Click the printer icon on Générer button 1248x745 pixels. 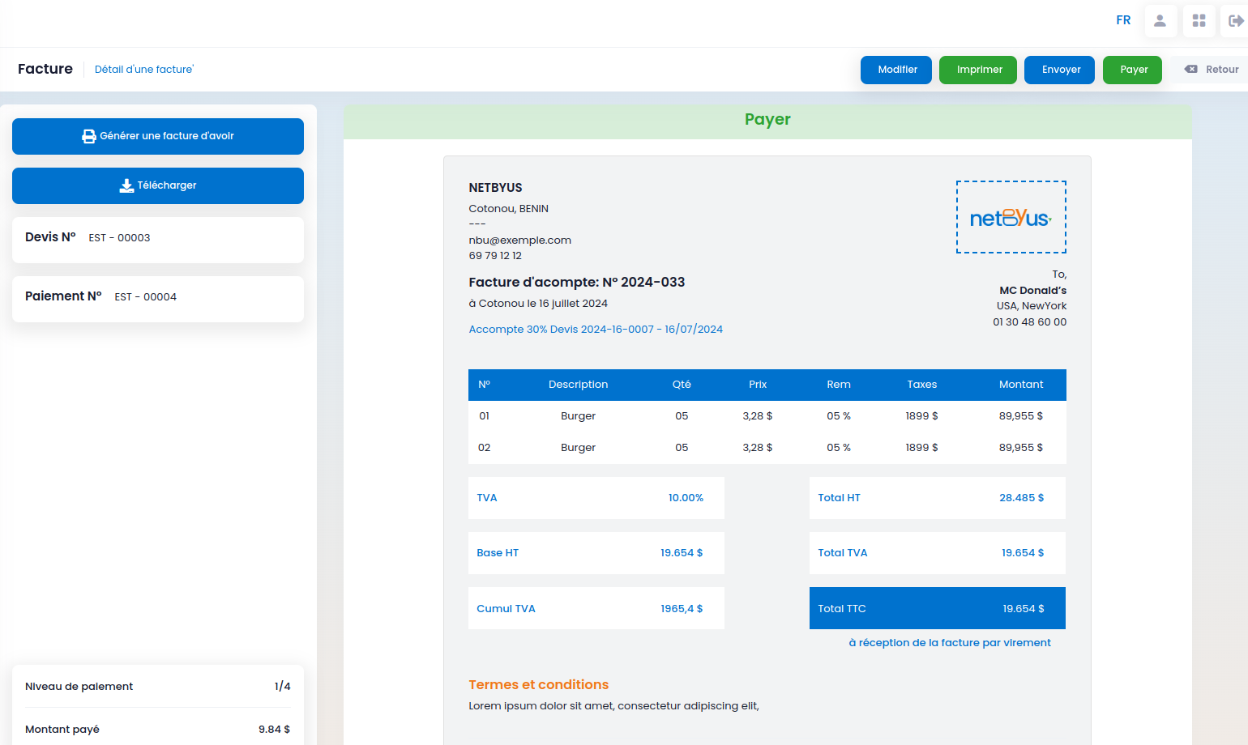pos(89,136)
